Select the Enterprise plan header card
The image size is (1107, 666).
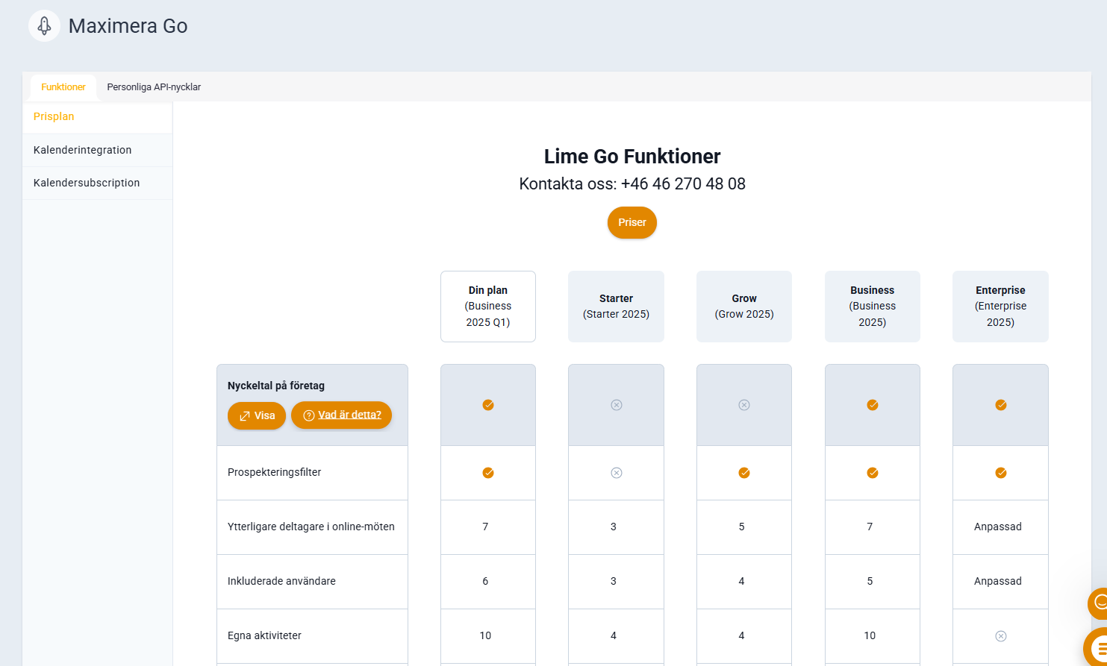[1000, 307]
